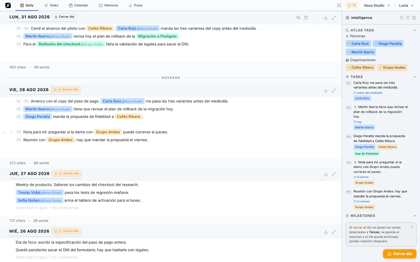Collapse the ATLAS TAGS section
Viewport: 420px width, 262px height.
coord(415,30)
